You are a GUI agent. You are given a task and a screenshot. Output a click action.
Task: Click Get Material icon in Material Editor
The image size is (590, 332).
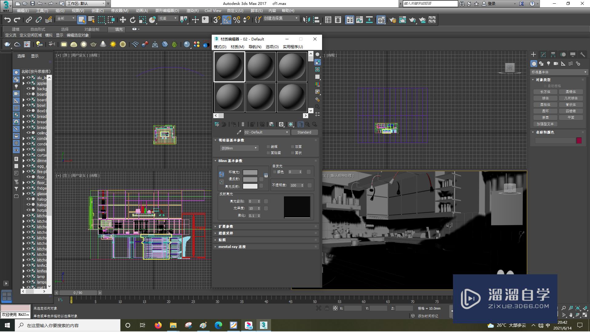coord(217,124)
